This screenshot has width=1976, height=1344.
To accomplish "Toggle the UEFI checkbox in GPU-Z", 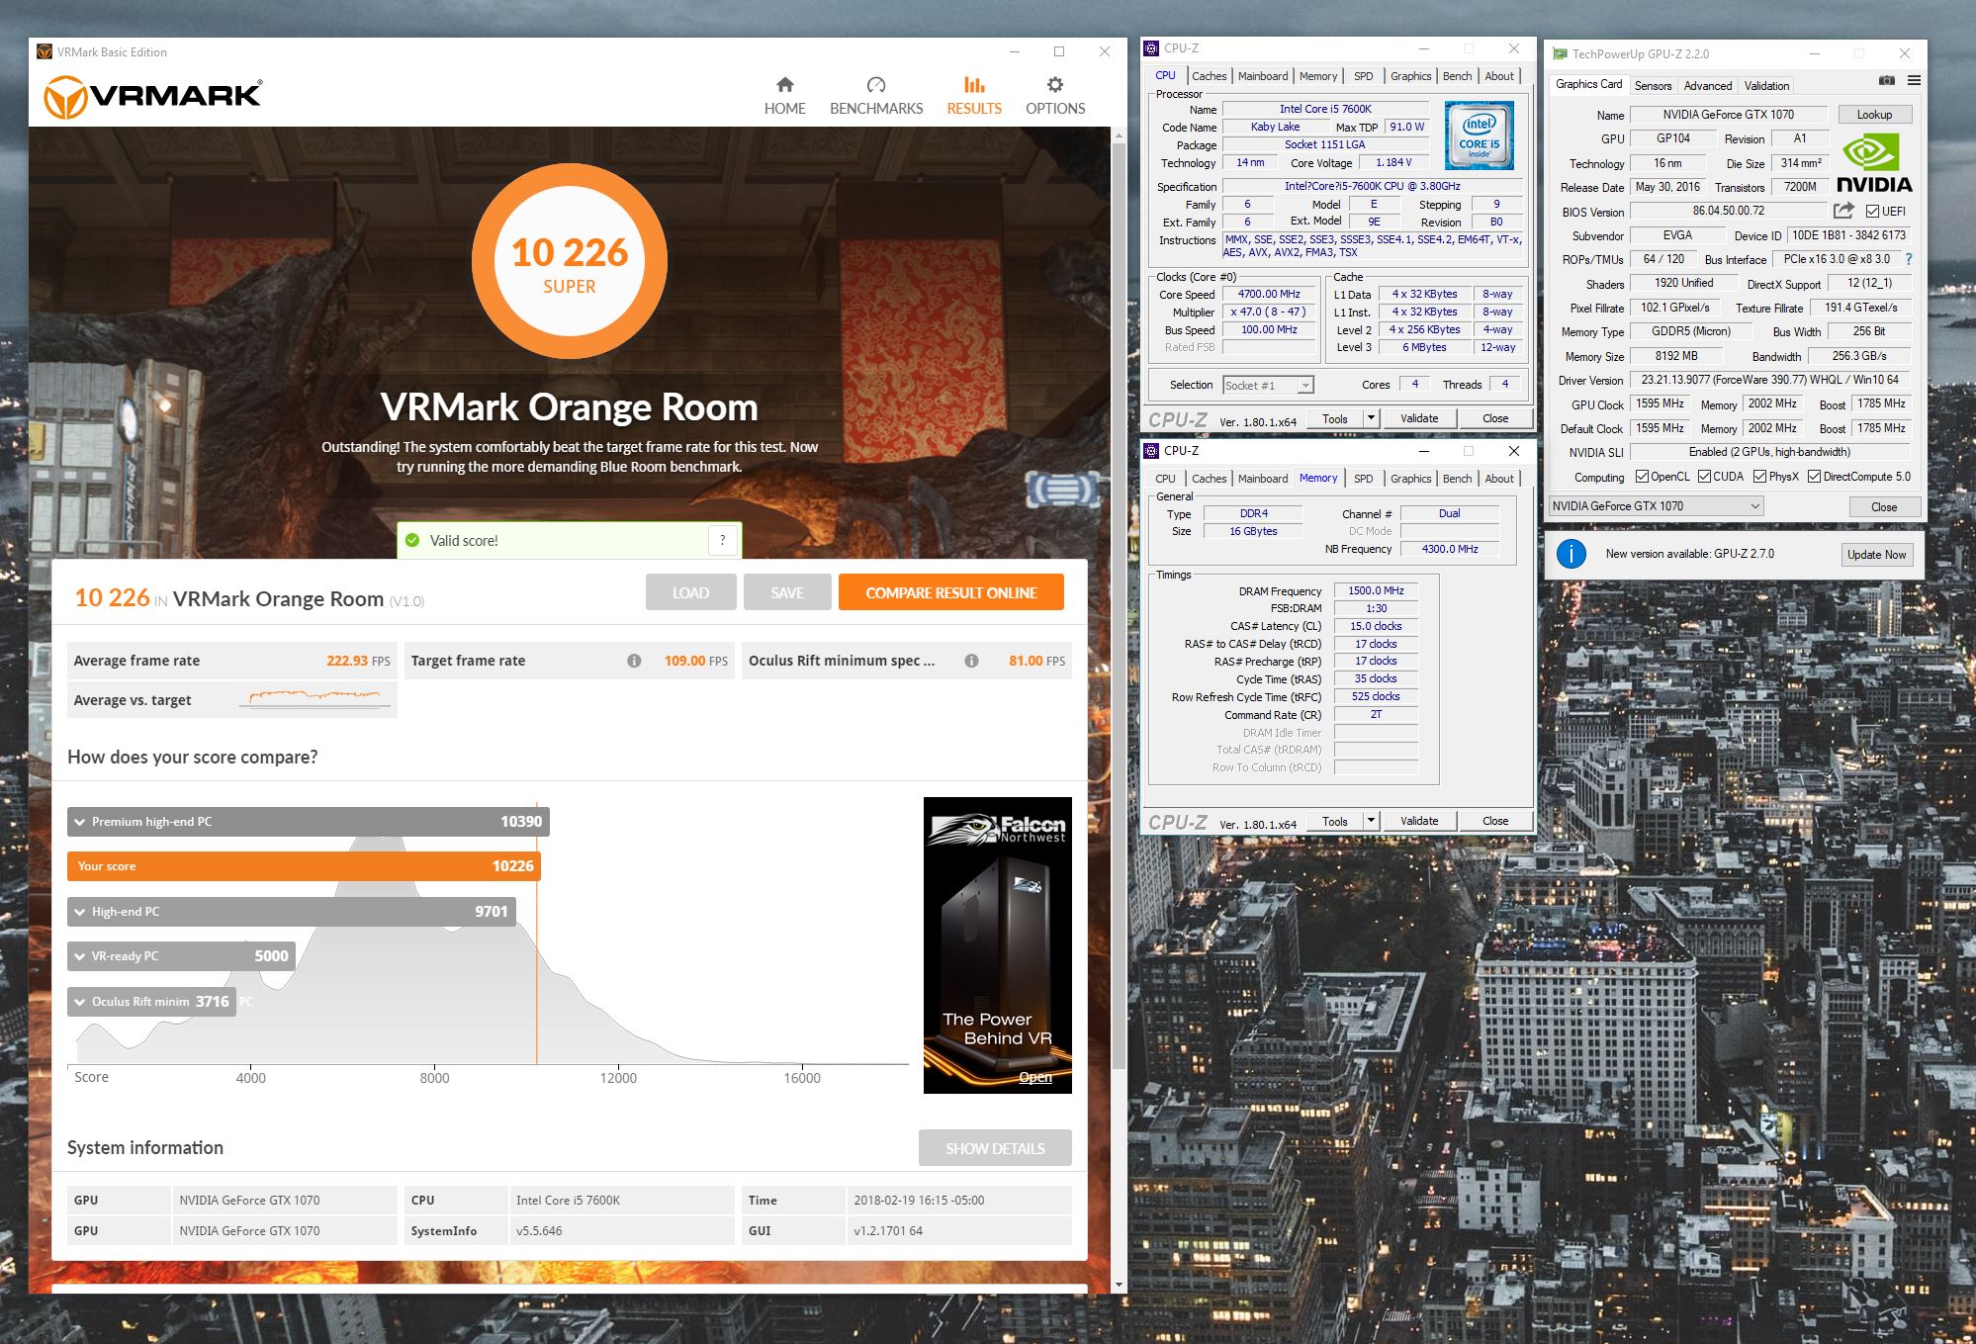I will [1872, 212].
